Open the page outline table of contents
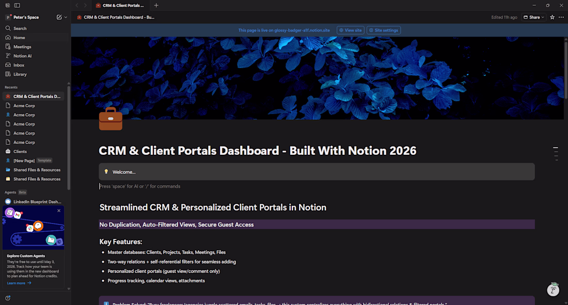 pos(556,154)
